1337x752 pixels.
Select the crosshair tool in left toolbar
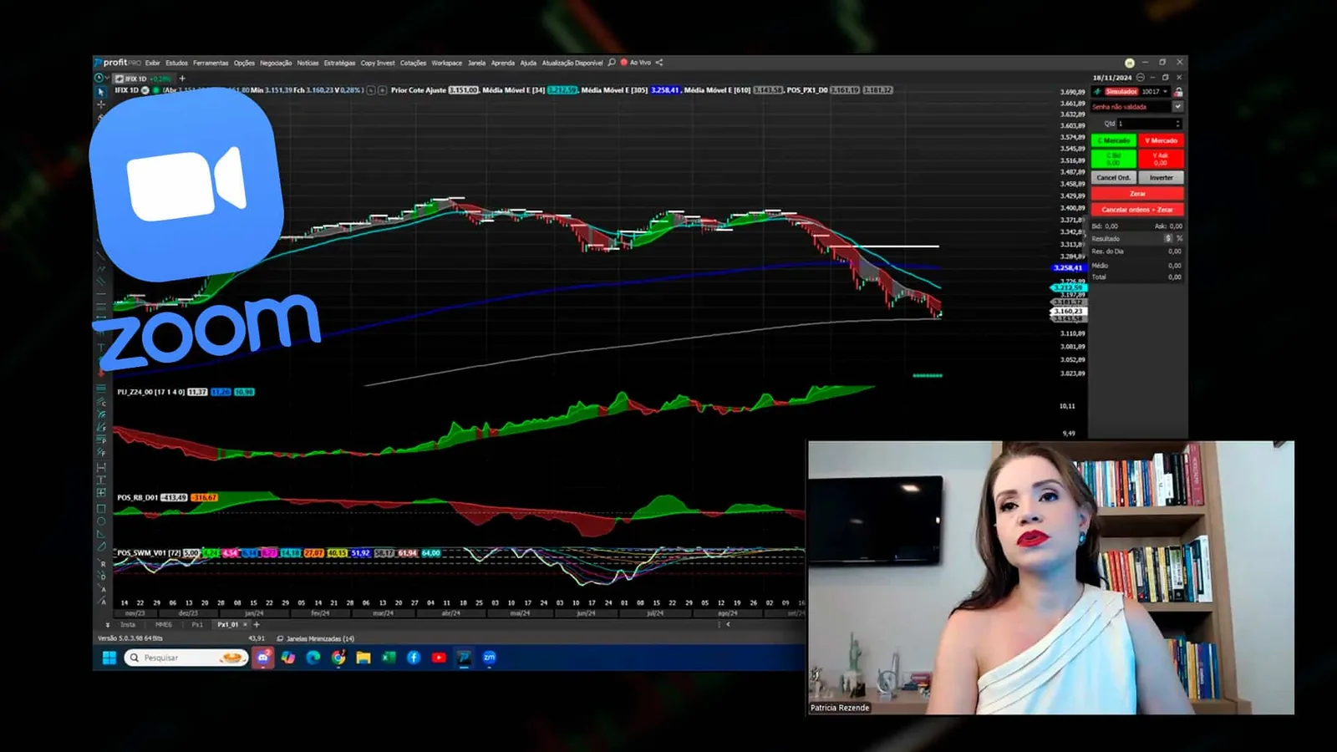click(101, 104)
